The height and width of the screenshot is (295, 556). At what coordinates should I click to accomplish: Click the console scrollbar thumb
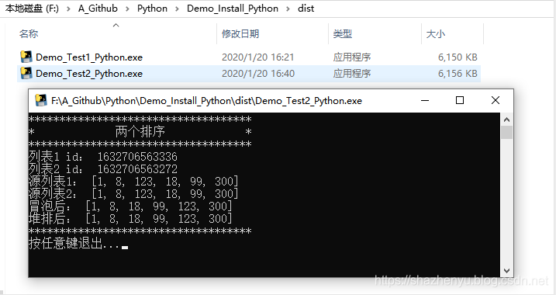pos(506,133)
